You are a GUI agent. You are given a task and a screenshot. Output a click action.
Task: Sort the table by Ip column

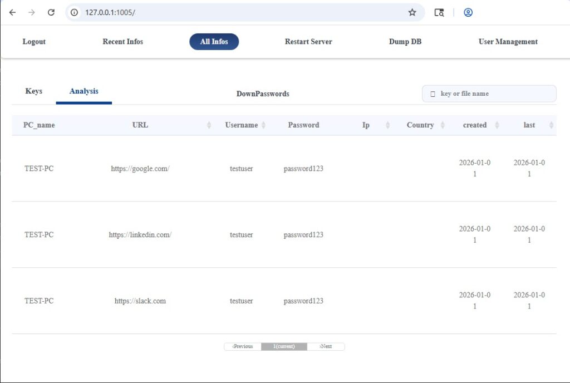(x=387, y=125)
